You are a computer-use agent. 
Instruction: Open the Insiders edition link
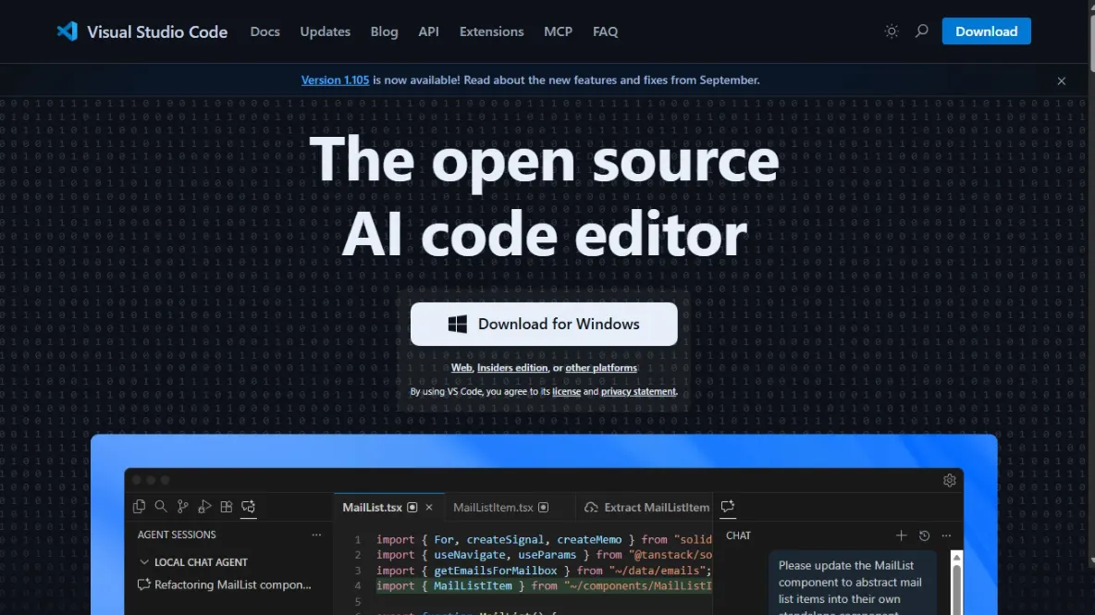[x=512, y=367]
